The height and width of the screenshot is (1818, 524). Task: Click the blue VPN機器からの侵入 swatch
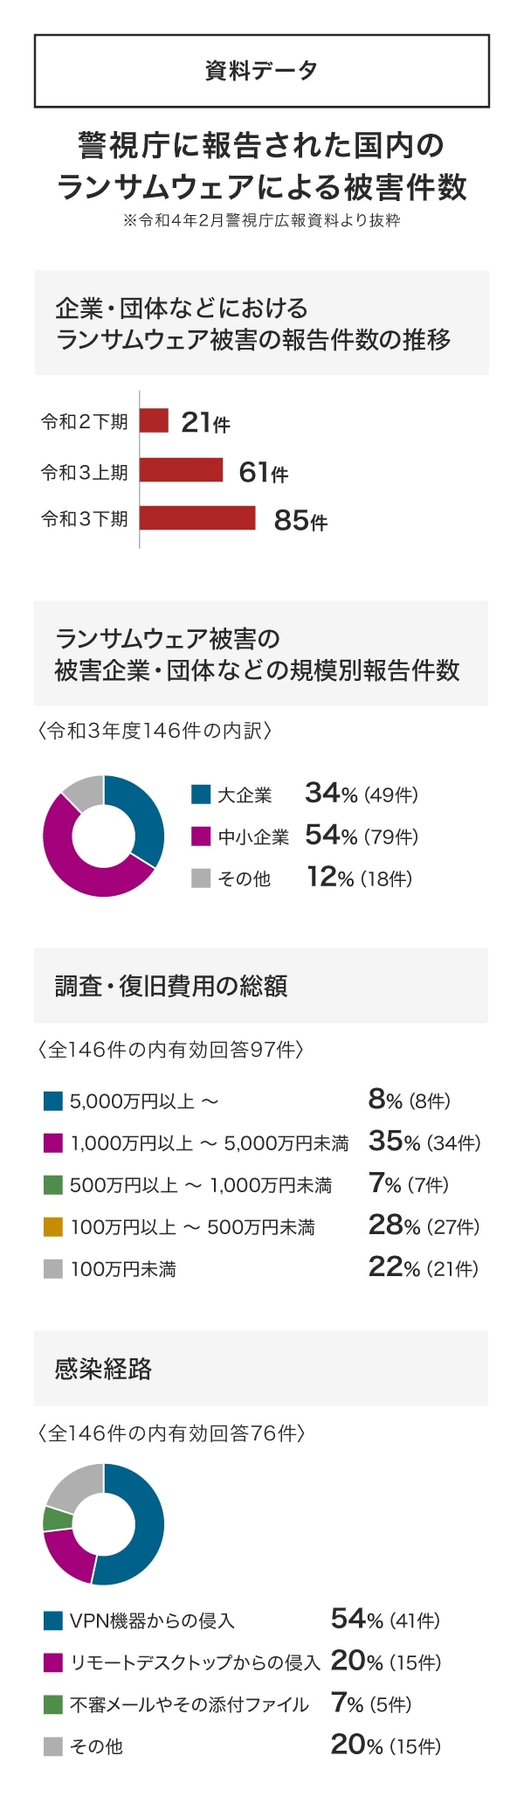(x=53, y=1620)
